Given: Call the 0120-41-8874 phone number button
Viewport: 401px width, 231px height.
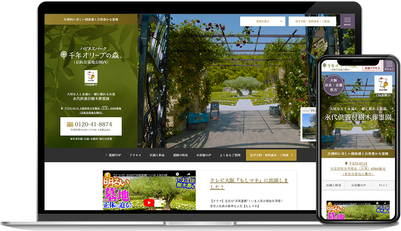Looking at the screenshot, I should (91, 127).
